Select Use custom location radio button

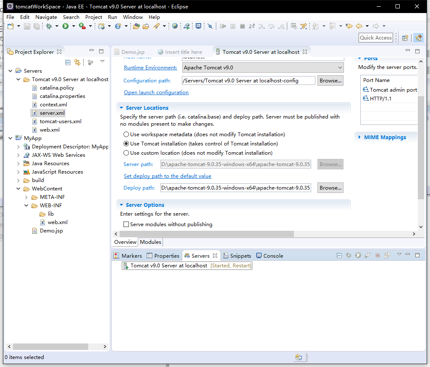coord(126,153)
